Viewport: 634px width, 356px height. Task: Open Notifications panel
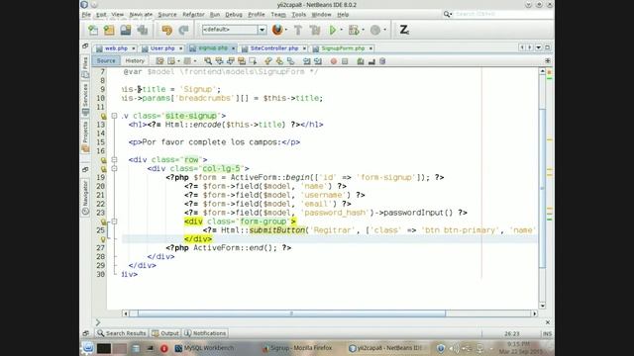click(205, 333)
